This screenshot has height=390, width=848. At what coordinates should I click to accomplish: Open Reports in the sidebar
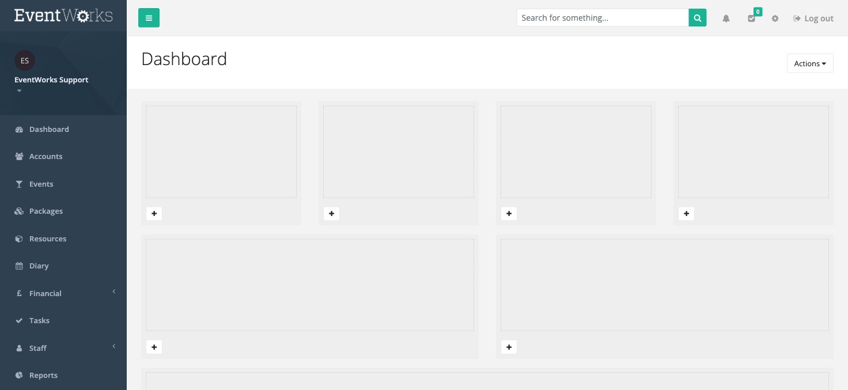(x=63, y=375)
